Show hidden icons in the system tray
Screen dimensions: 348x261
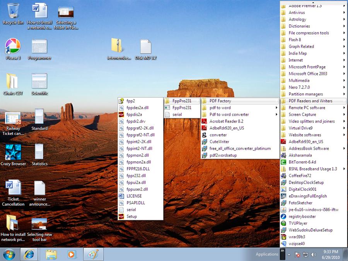[290, 254]
